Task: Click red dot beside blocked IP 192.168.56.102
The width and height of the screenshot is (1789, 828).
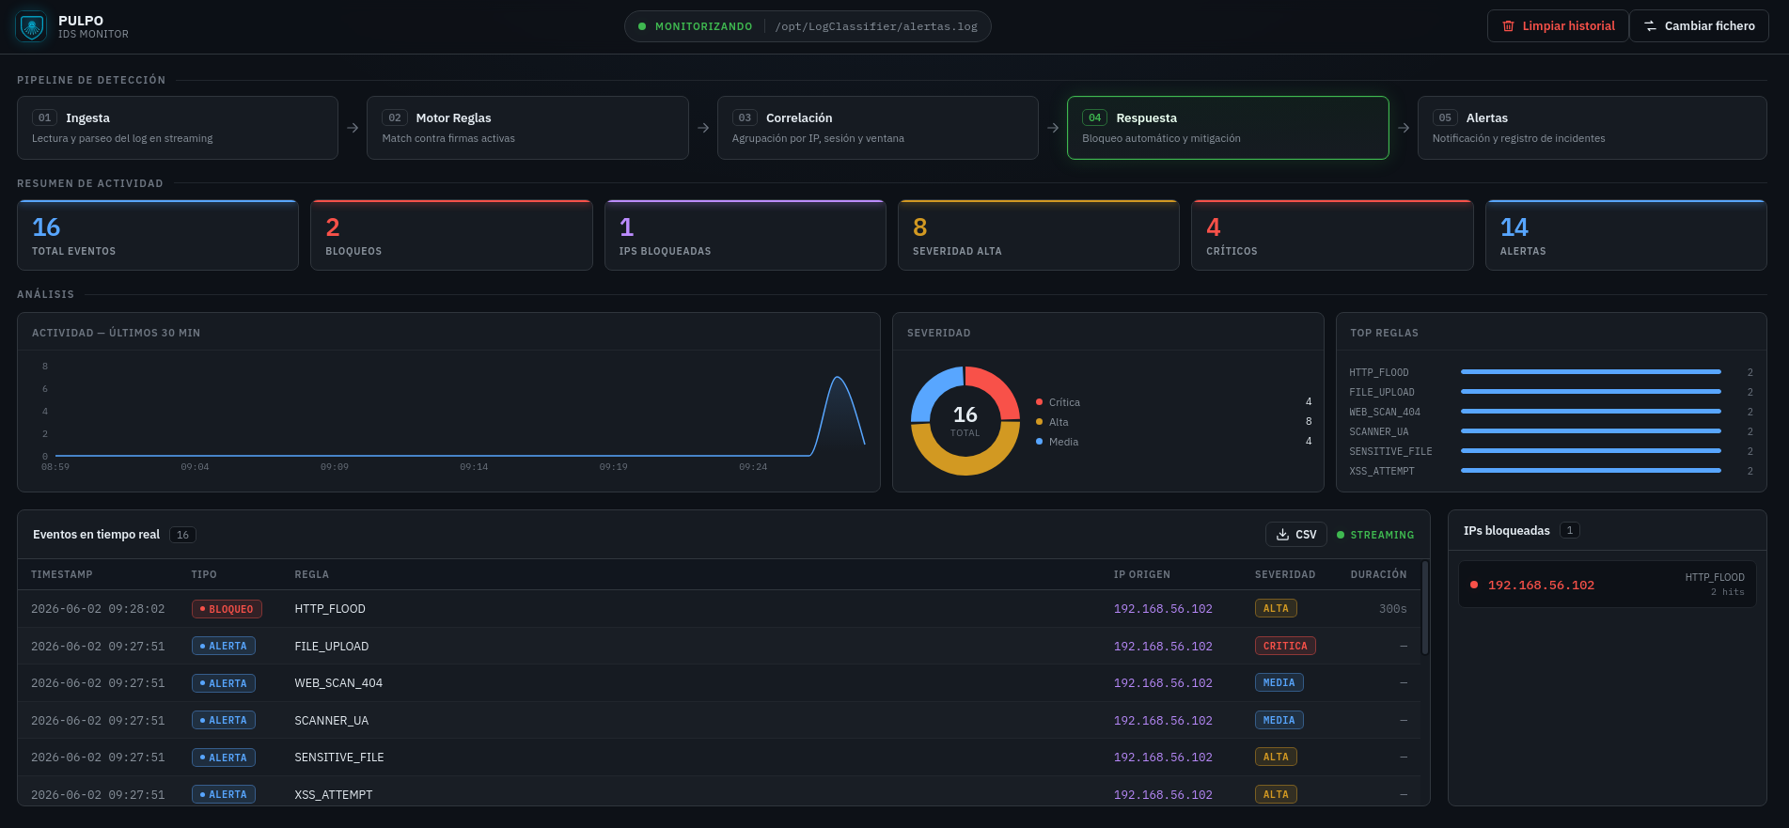Action: (x=1474, y=585)
